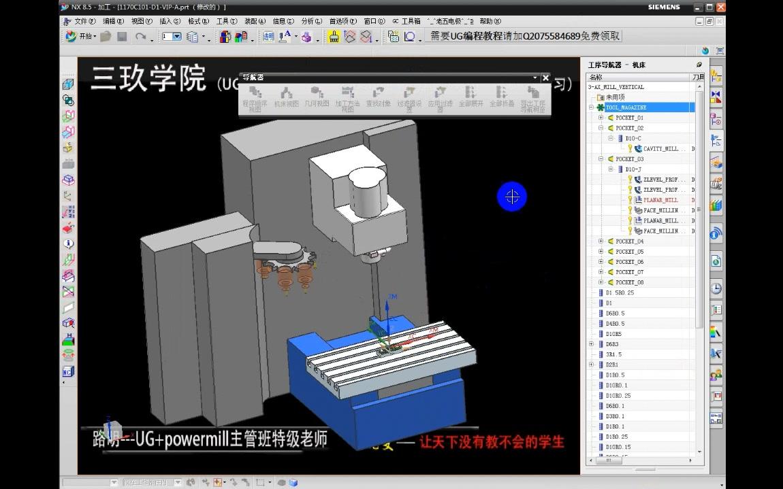Collapse the TOOL_MAGAZINE tree node

coord(591,107)
